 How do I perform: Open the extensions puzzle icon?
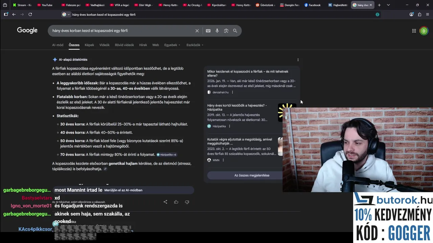click(x=419, y=15)
